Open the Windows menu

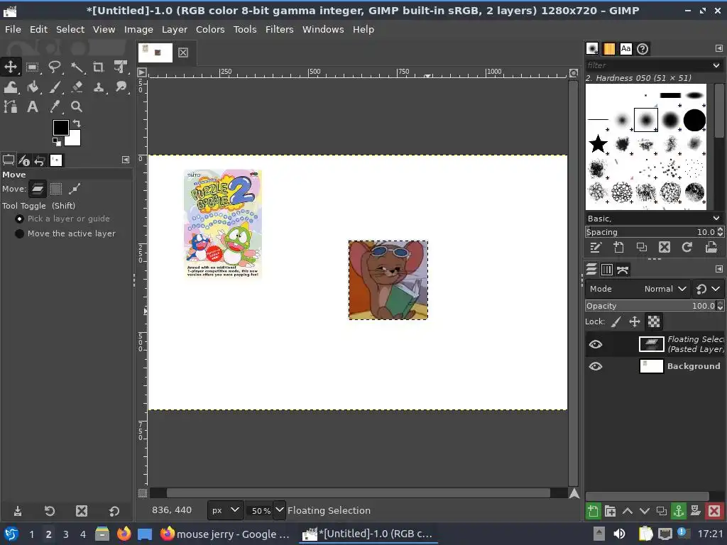coord(323,29)
